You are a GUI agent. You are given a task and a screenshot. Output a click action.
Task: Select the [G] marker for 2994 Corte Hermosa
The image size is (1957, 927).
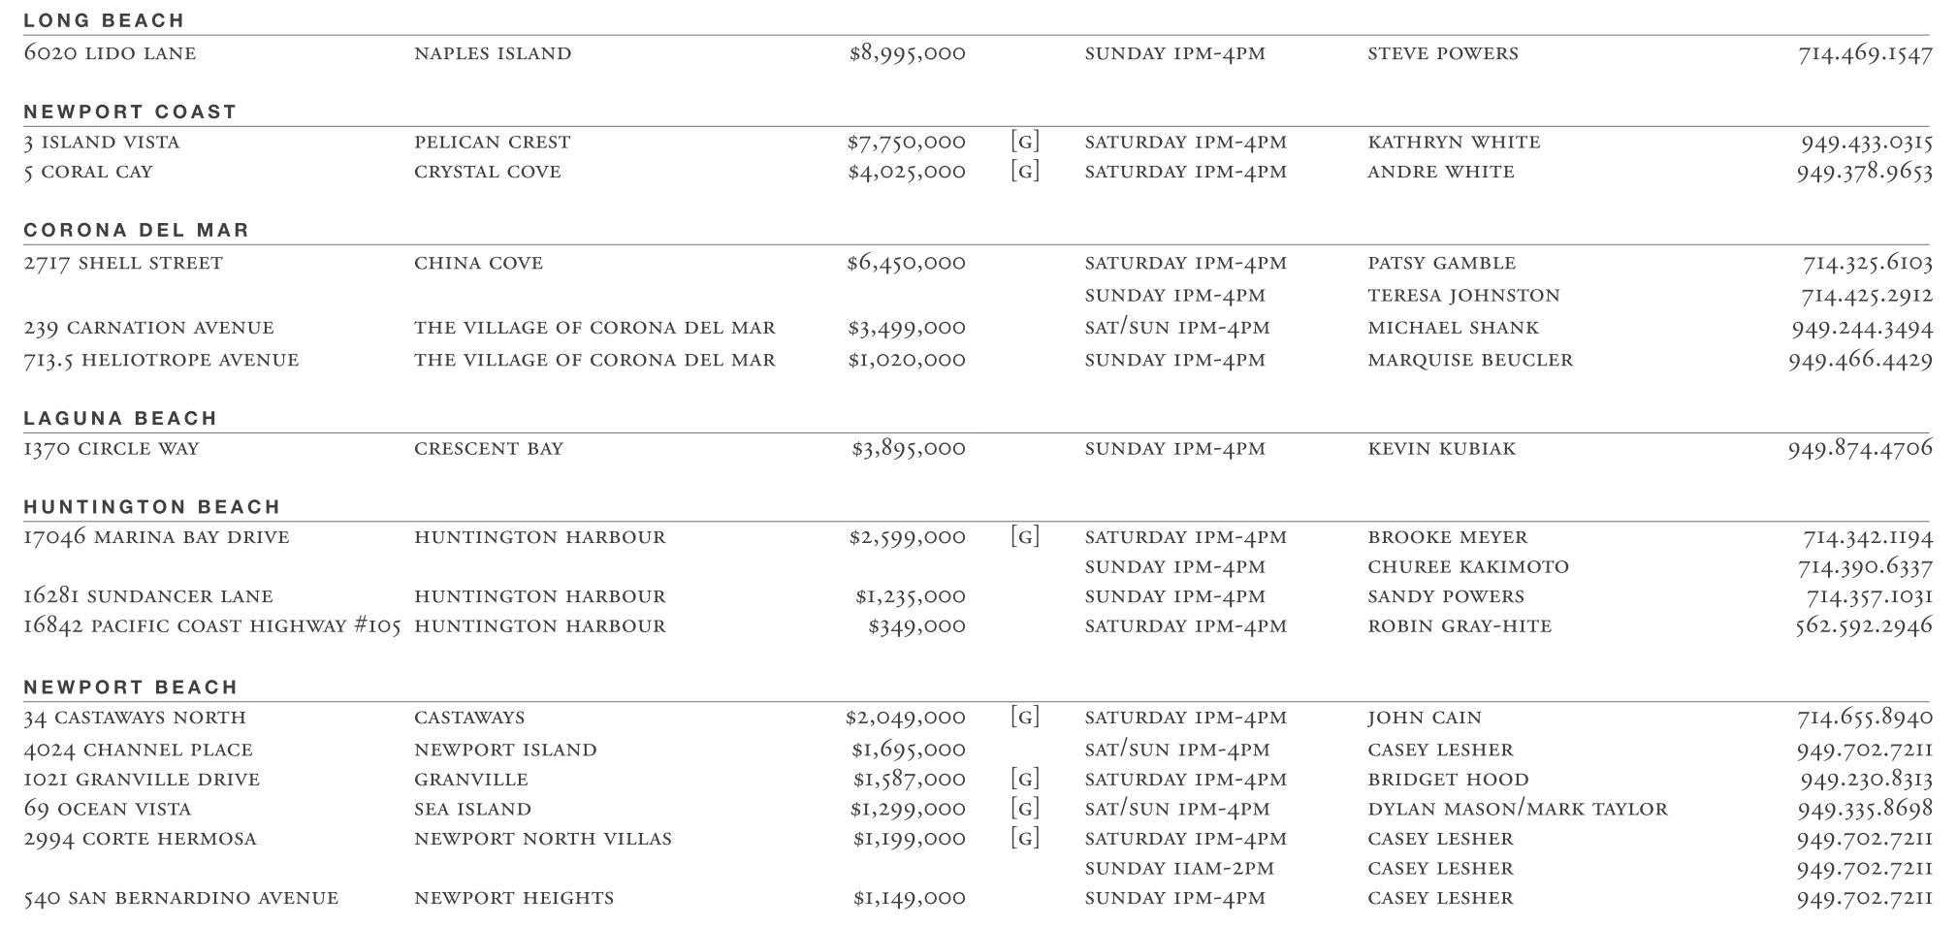click(x=1024, y=838)
